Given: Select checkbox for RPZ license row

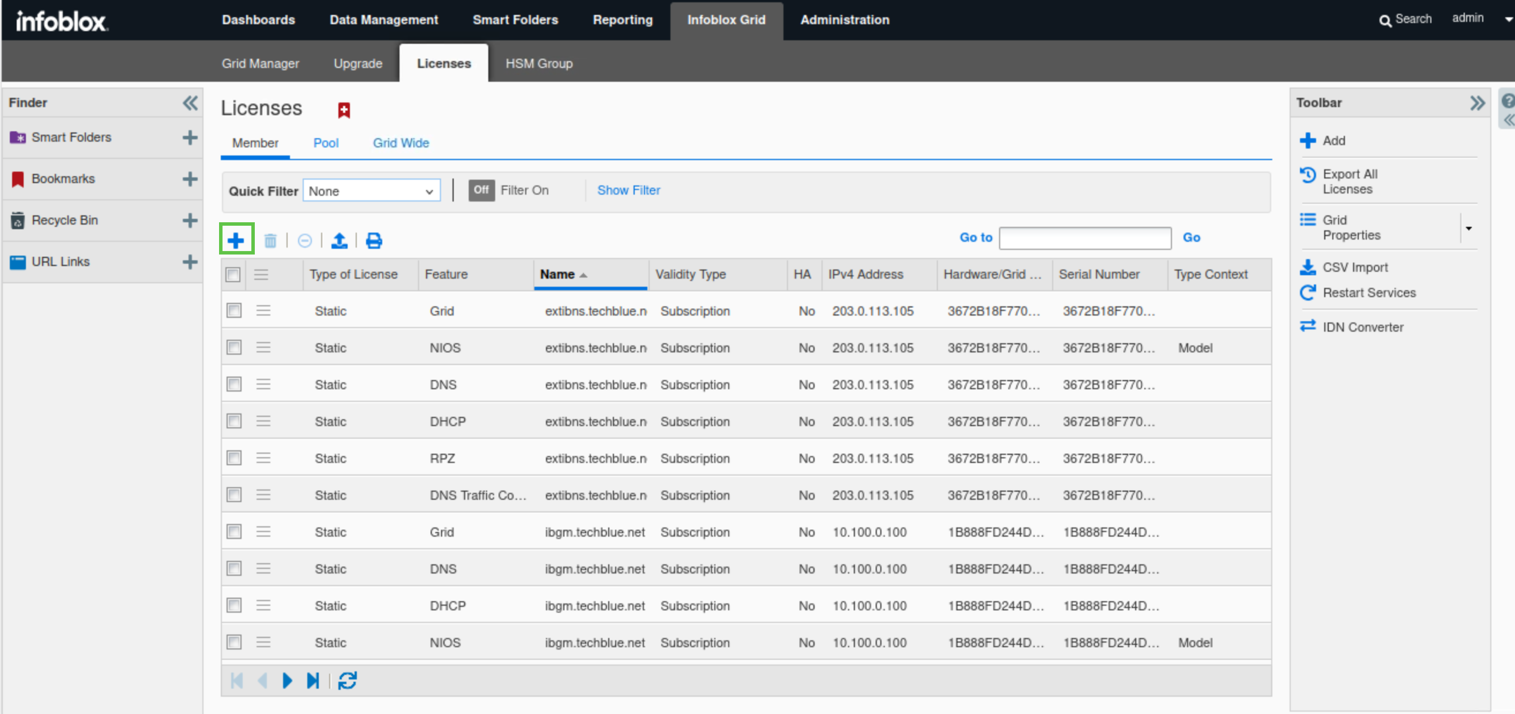Looking at the screenshot, I should pos(234,458).
